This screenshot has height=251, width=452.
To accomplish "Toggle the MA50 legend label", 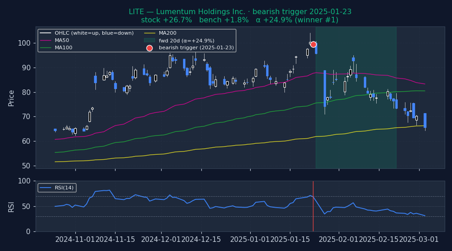I will 63,41.
